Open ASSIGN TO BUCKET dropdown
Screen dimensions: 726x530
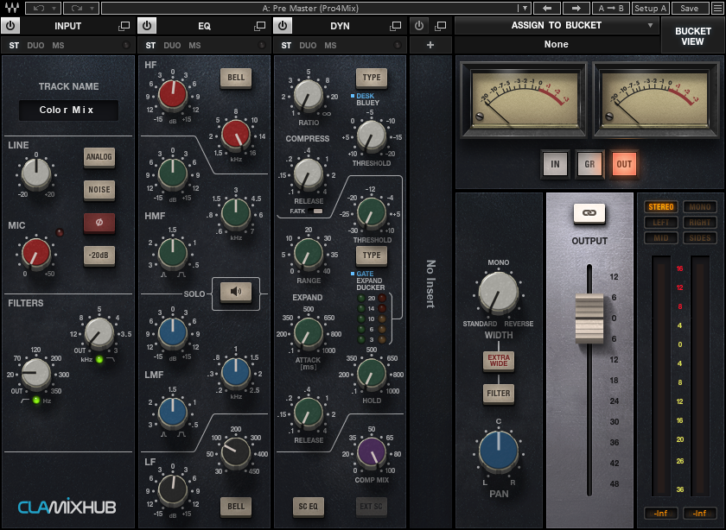pos(557,25)
